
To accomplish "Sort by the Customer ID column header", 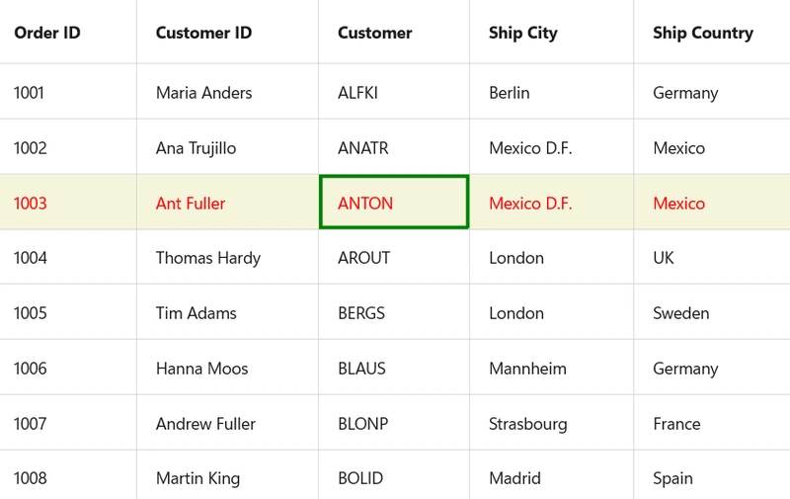I will 227,32.
